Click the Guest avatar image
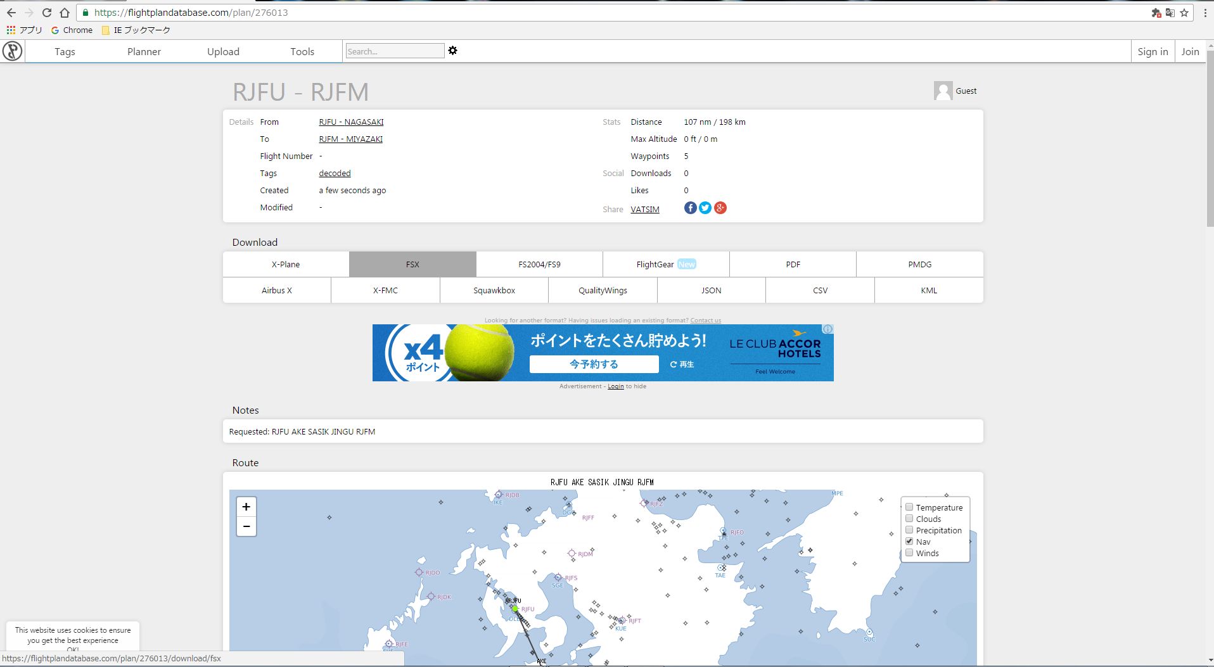 click(943, 91)
